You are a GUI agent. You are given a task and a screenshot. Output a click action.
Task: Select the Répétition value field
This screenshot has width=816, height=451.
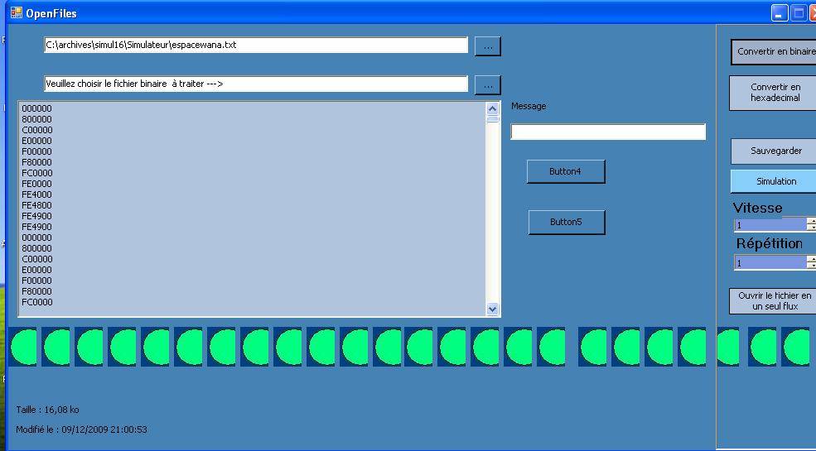point(770,263)
